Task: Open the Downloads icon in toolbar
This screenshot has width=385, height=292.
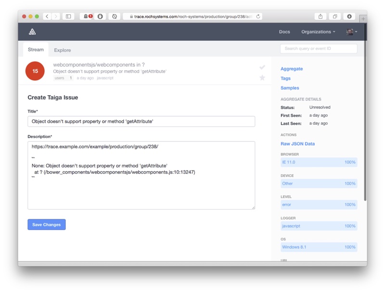Action: (x=349, y=16)
